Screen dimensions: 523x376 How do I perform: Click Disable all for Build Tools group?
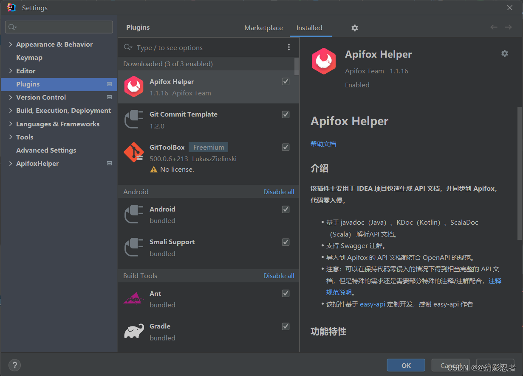279,276
